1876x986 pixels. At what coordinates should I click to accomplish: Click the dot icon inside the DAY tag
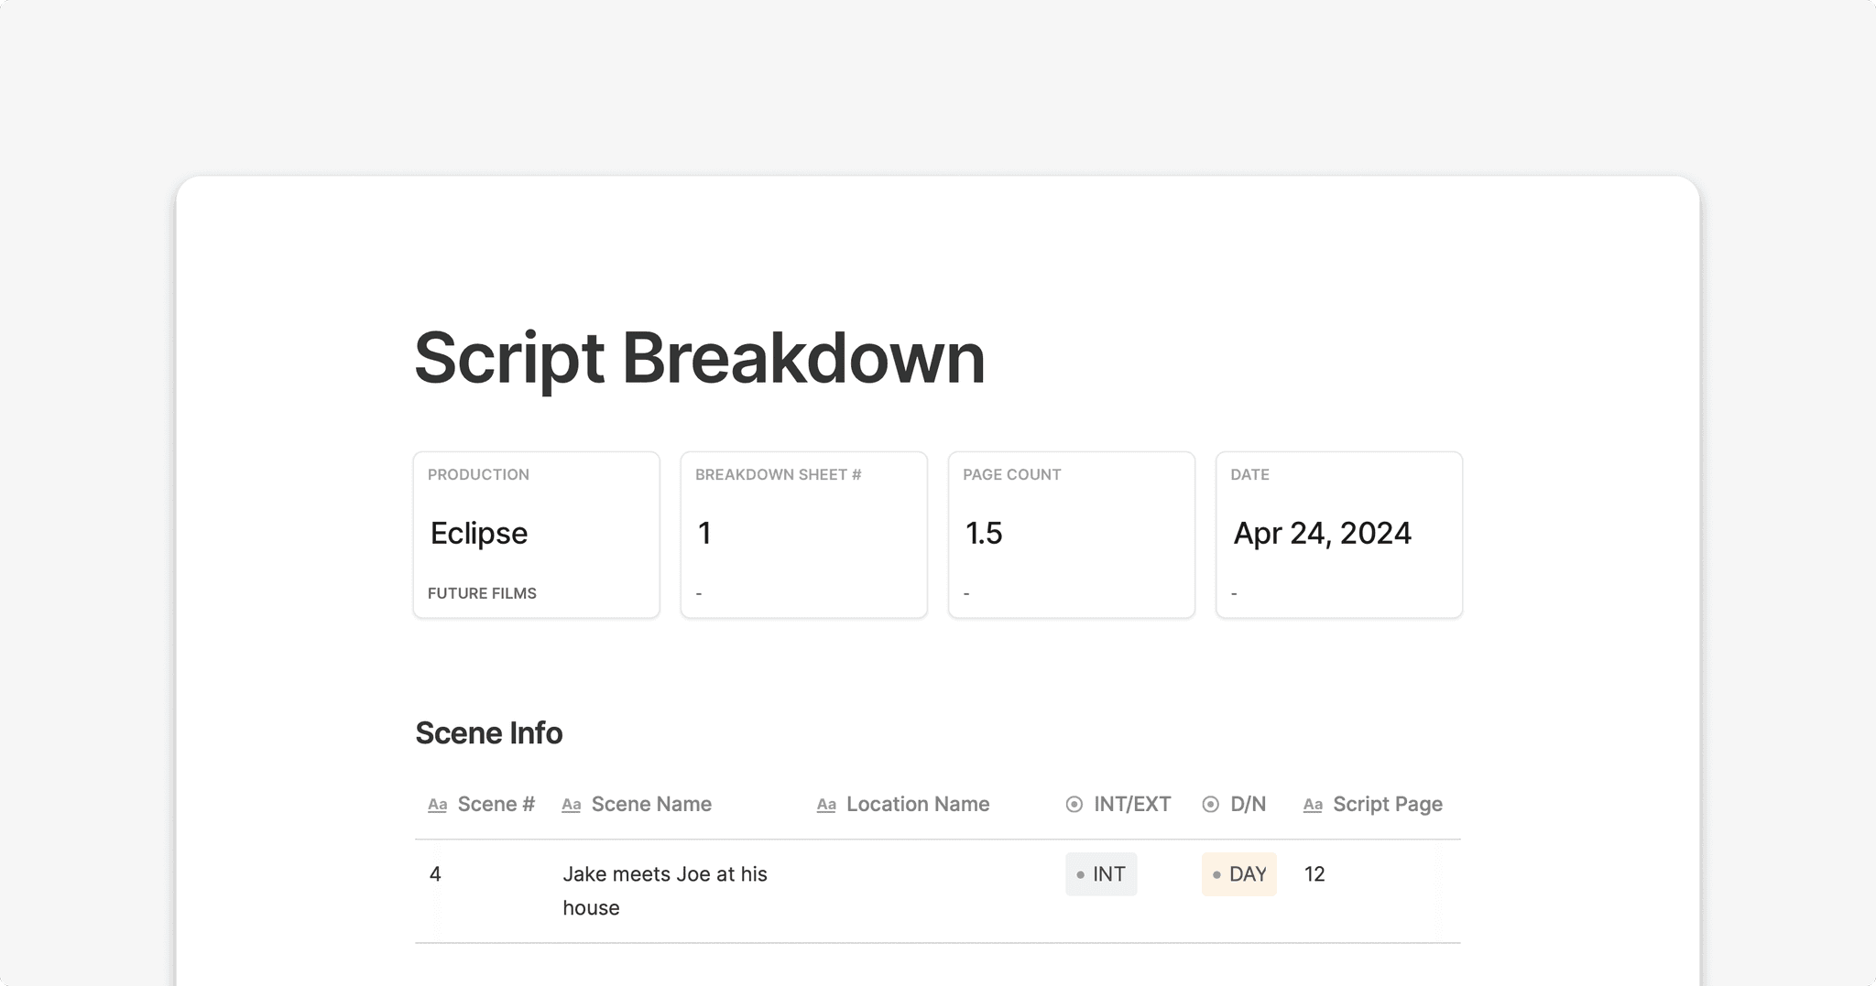pyautogui.click(x=1216, y=874)
